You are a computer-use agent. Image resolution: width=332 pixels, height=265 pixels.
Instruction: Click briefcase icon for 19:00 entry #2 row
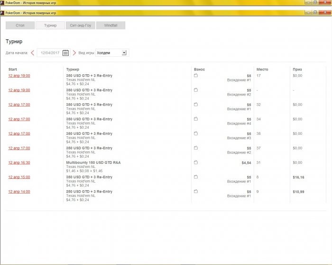coord(196,90)
